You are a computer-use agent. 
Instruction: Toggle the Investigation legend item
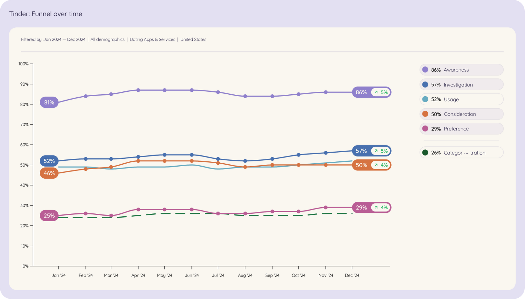[461, 85]
